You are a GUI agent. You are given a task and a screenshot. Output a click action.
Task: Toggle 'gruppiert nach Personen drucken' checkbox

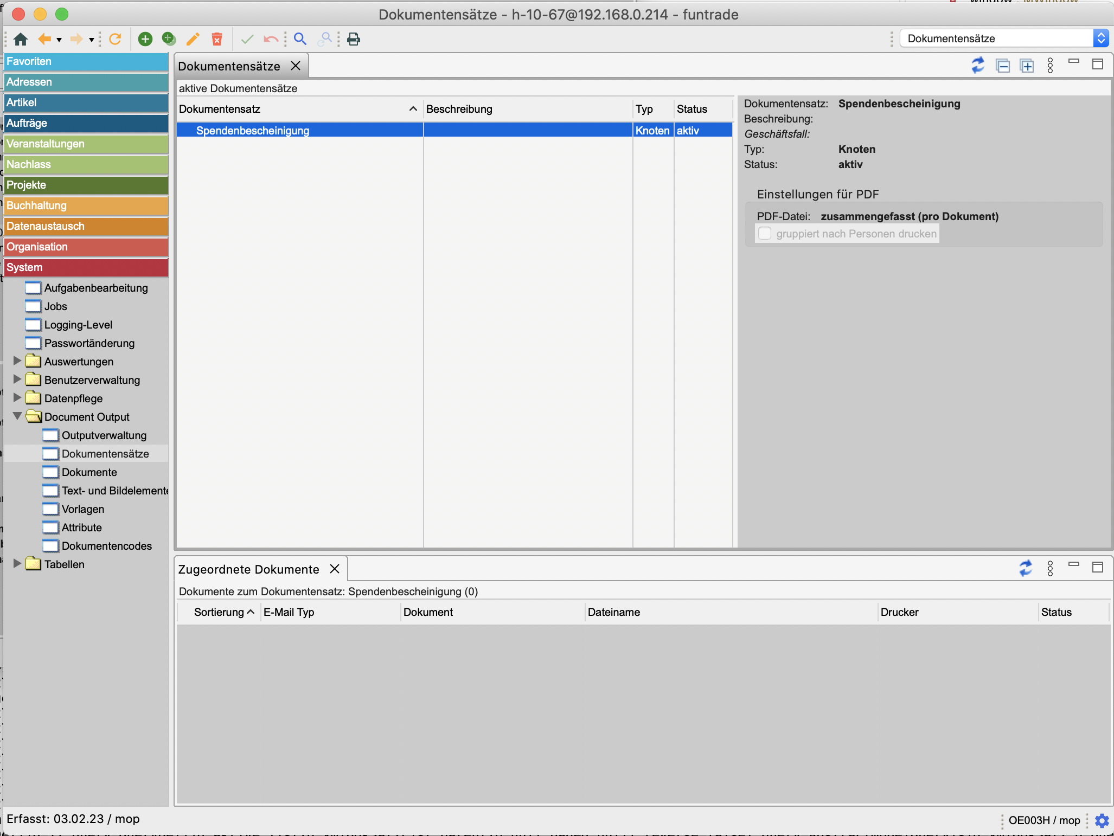[x=765, y=234]
